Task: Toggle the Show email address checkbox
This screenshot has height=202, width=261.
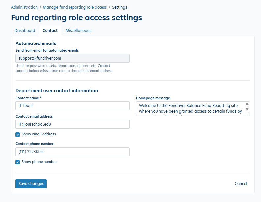Action: pyautogui.click(x=18, y=134)
